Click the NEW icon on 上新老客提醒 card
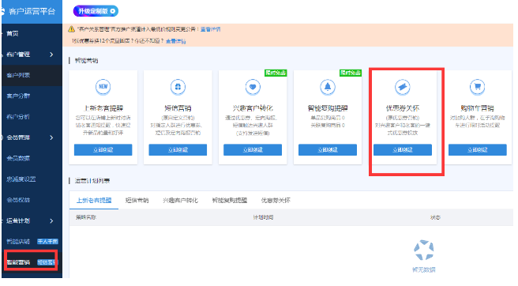 (x=103, y=87)
